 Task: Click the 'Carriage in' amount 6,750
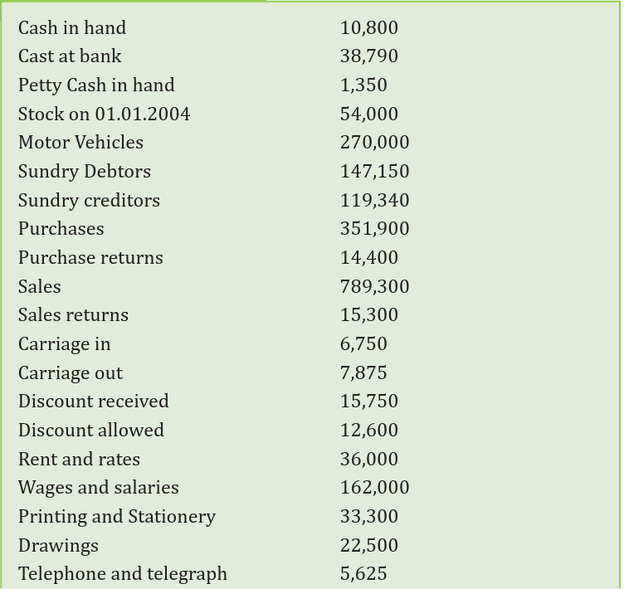pyautogui.click(x=363, y=343)
